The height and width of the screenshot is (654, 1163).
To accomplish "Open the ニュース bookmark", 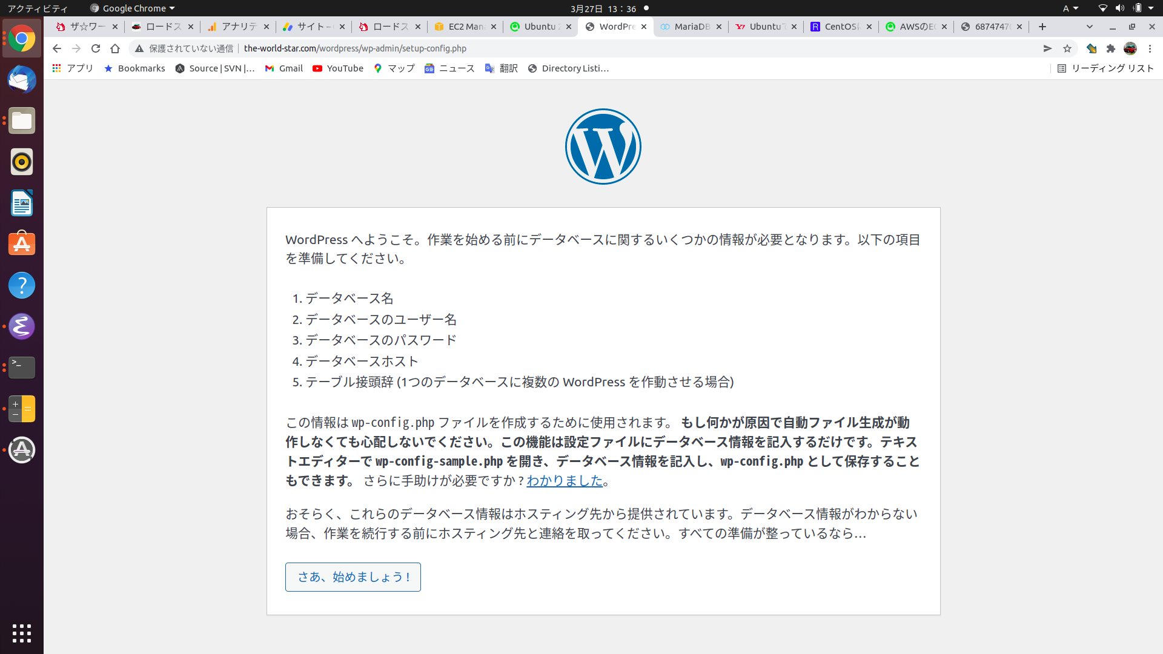I will (x=449, y=68).
